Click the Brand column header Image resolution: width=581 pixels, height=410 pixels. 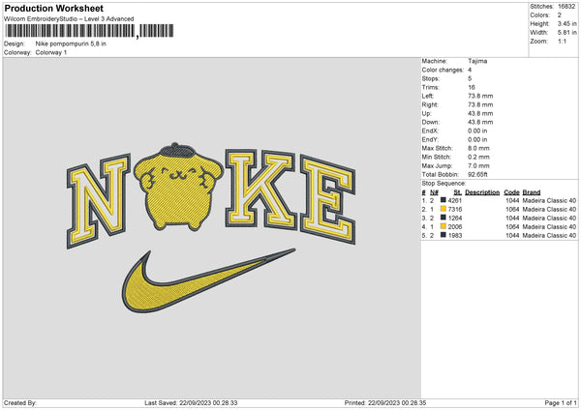pyautogui.click(x=532, y=192)
